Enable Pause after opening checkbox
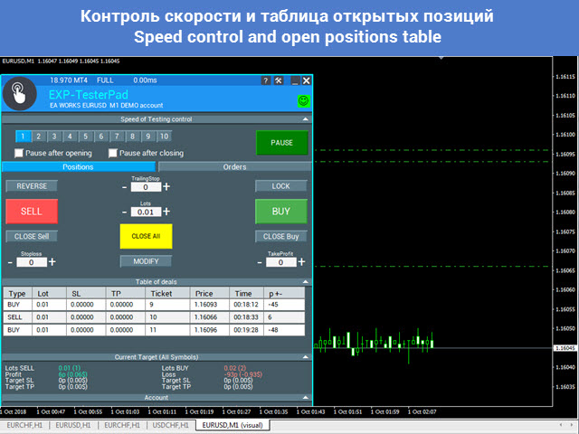Viewport: 579px width, 434px height. click(18, 153)
